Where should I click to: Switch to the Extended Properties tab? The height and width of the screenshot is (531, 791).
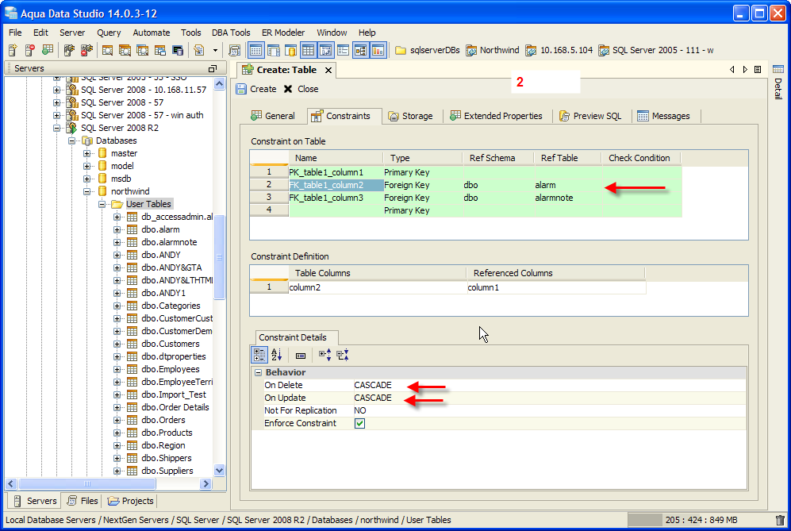[497, 116]
